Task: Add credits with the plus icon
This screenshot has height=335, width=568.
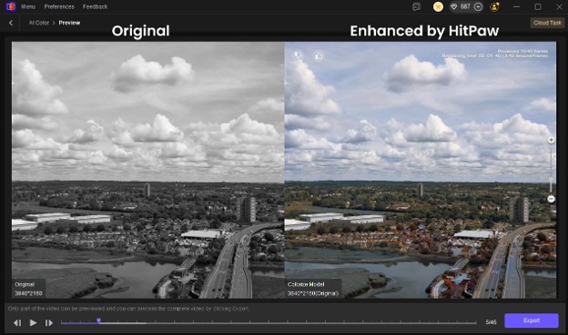Action: (x=478, y=7)
